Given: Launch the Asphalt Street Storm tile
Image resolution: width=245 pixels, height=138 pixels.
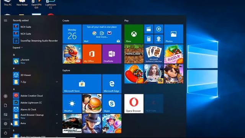Looking at the screenshot, I should point(72,123).
